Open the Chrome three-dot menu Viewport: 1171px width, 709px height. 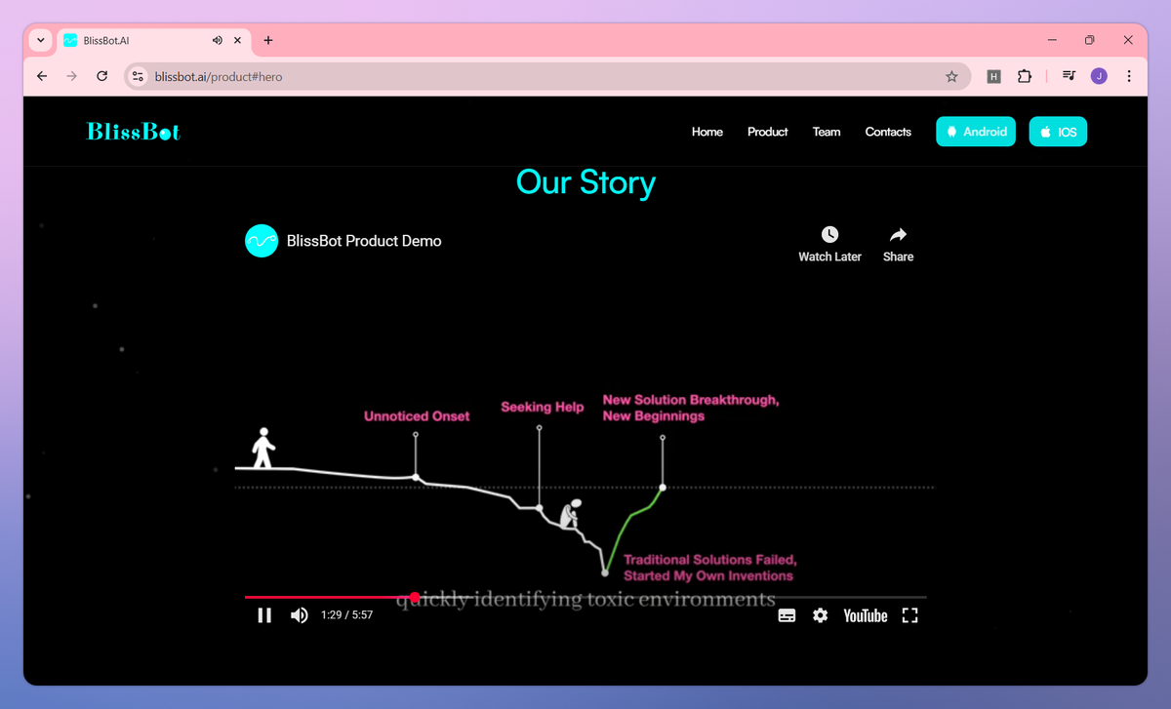coord(1129,76)
